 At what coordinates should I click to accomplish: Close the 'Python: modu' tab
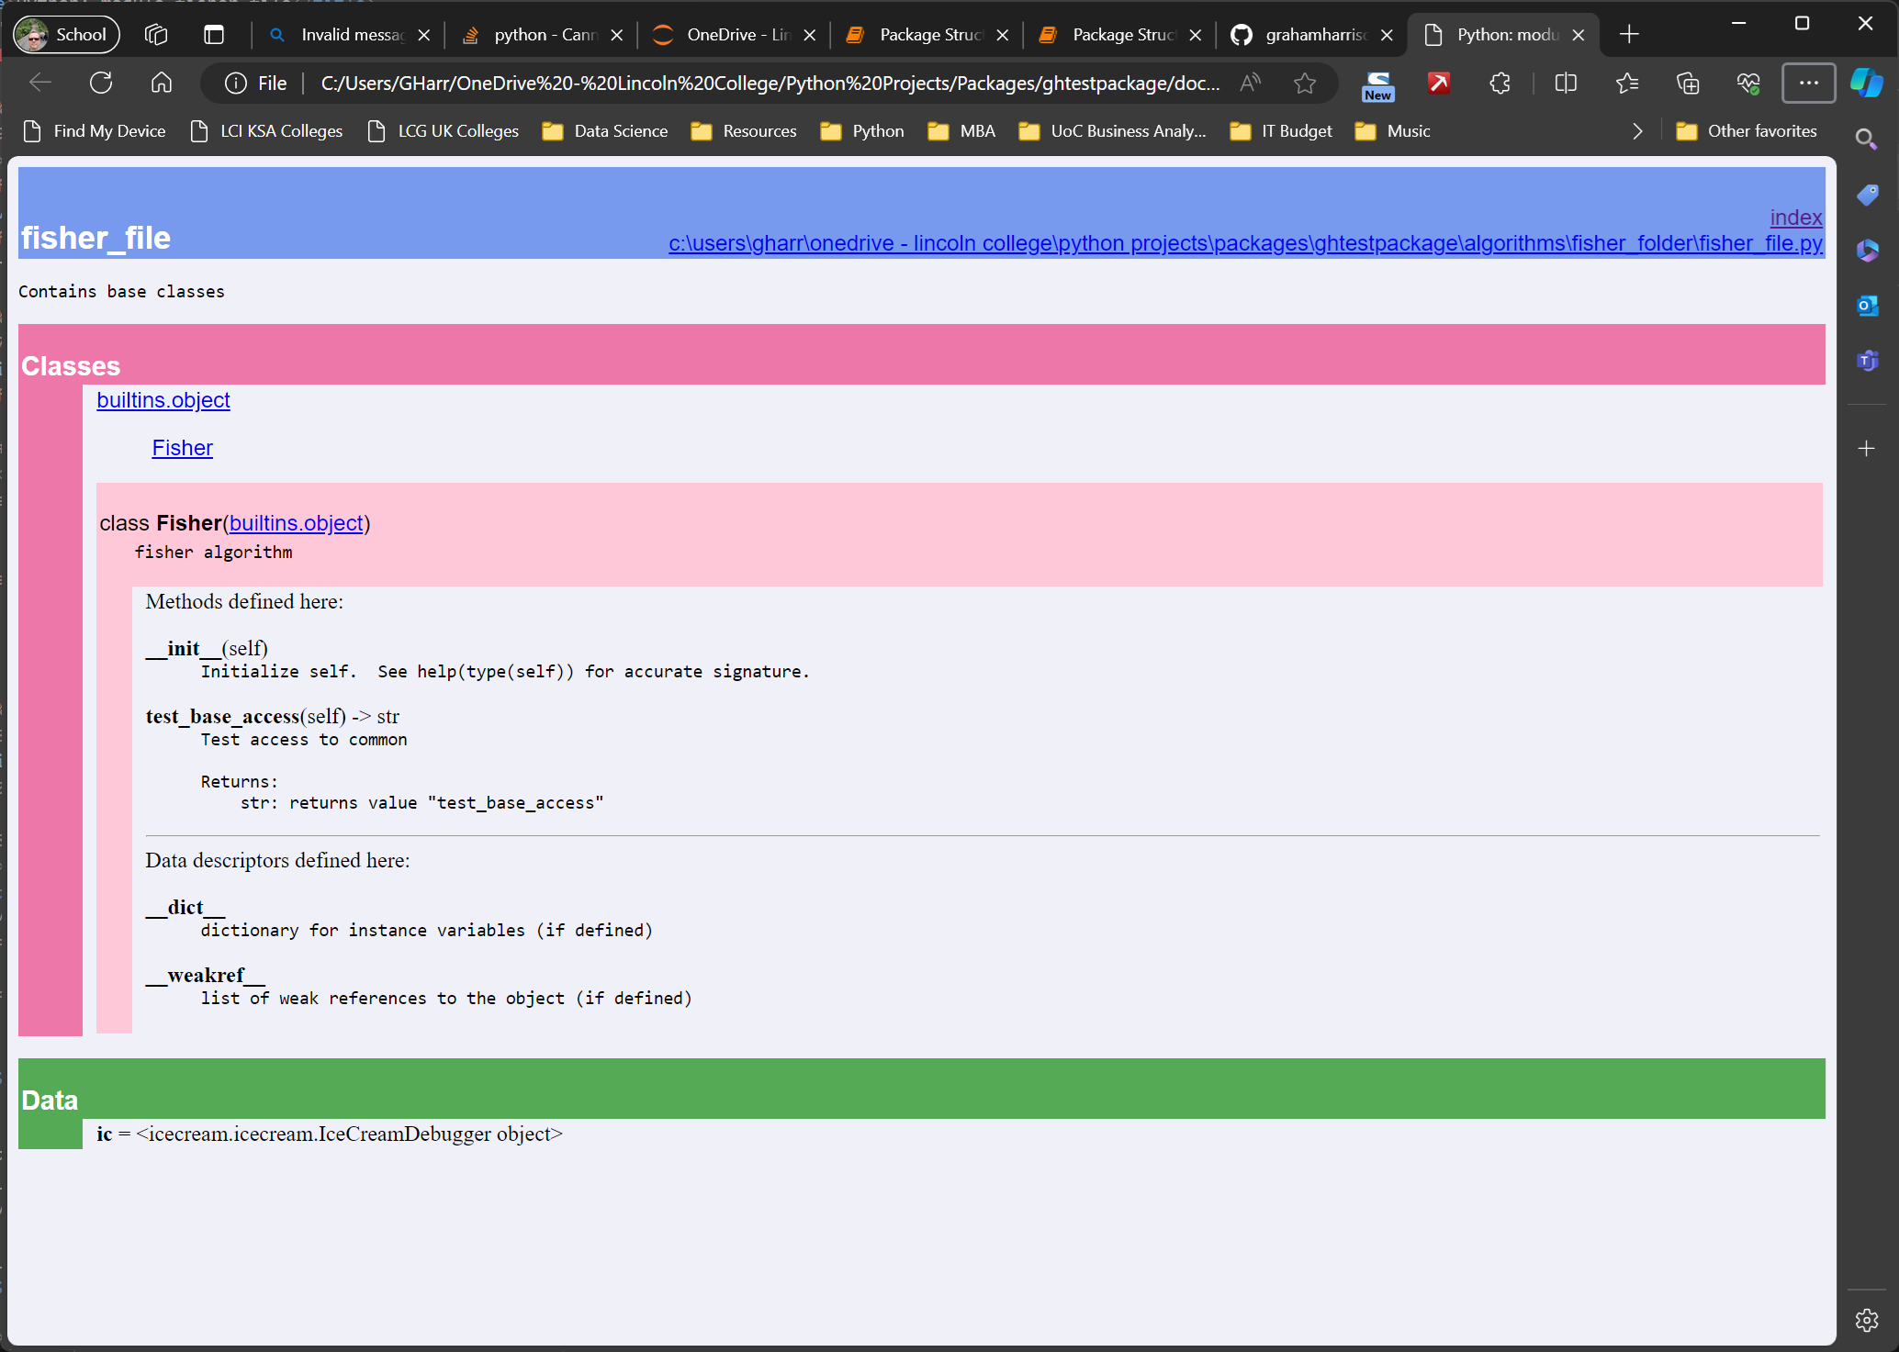click(1579, 35)
